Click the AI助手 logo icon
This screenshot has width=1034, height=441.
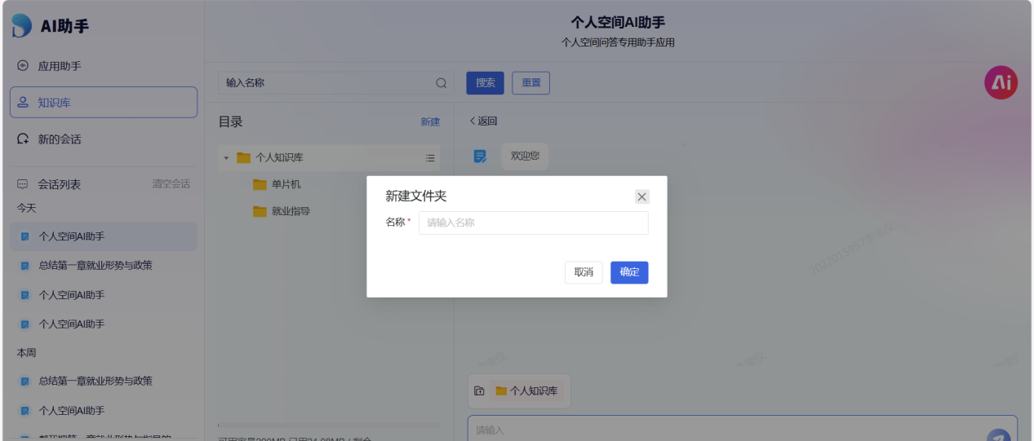[x=22, y=26]
